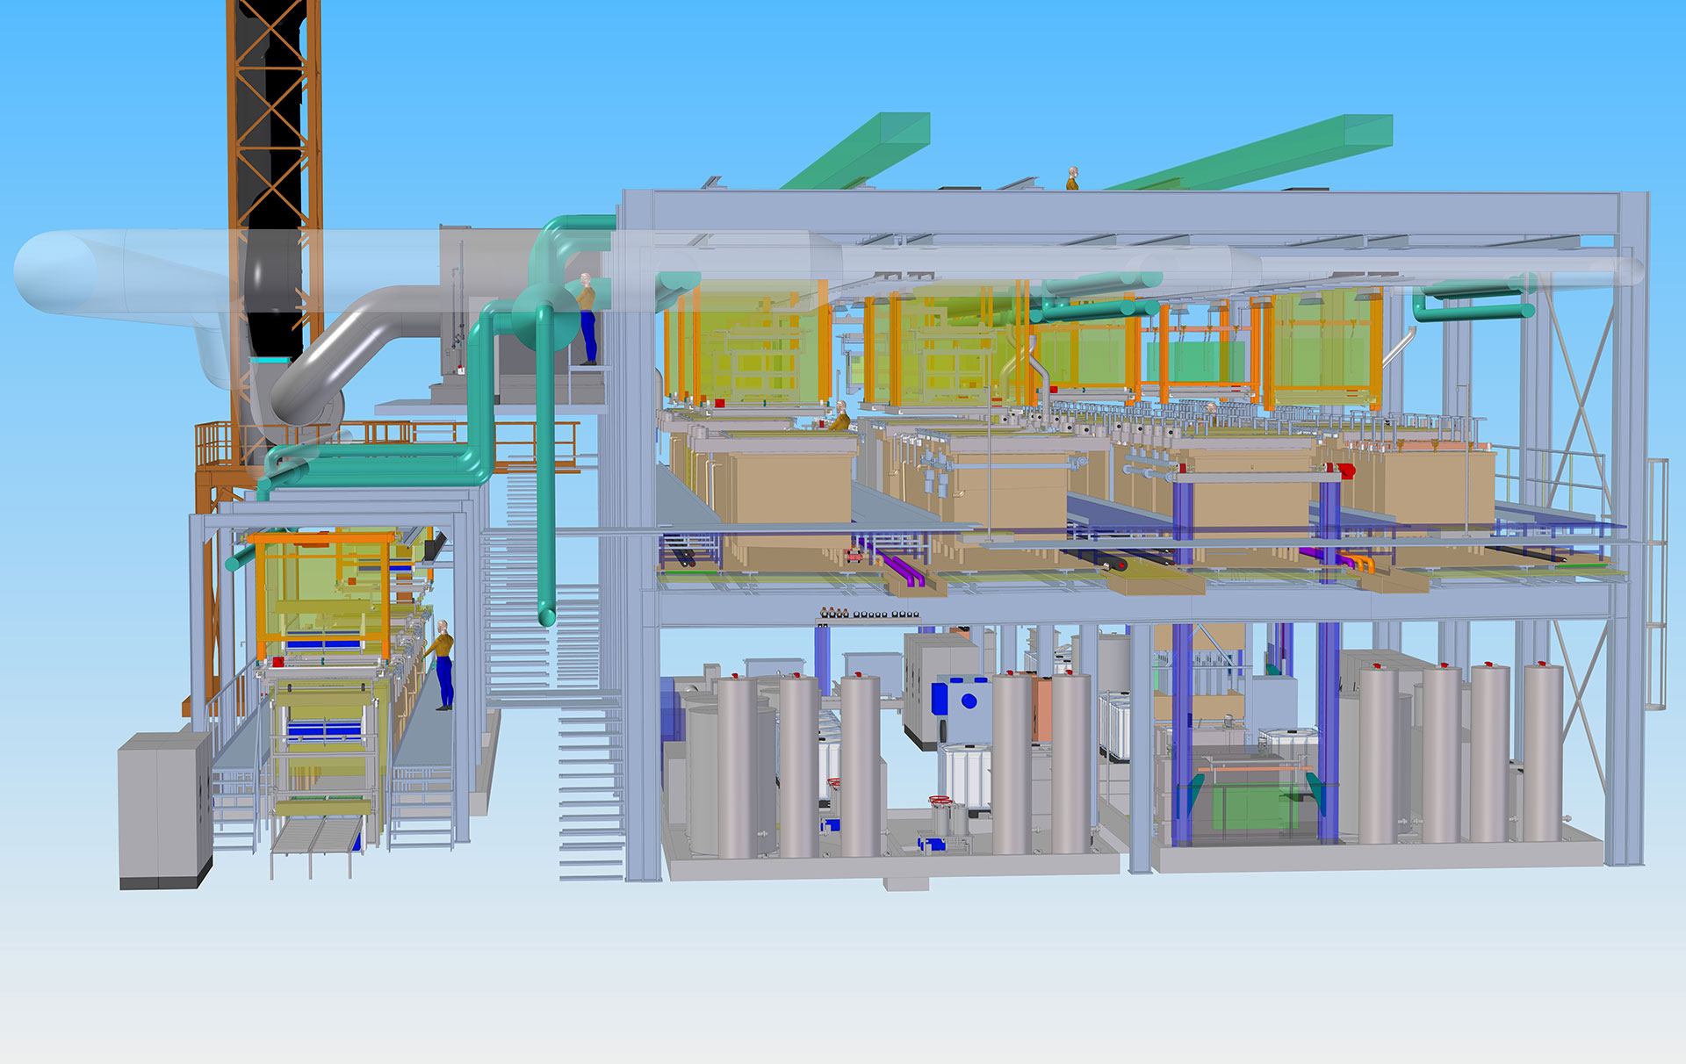Image resolution: width=1686 pixels, height=1064 pixels.
Task: Select the worker figure standing on the roof
Action: pyautogui.click(x=1072, y=178)
